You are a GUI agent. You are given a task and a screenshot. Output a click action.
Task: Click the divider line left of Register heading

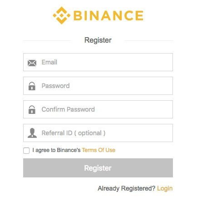click(47, 40)
